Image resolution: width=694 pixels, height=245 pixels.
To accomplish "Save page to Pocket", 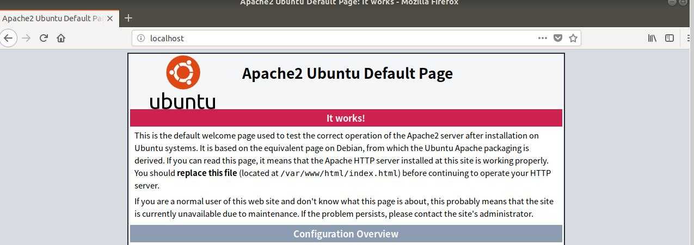I will pos(557,38).
